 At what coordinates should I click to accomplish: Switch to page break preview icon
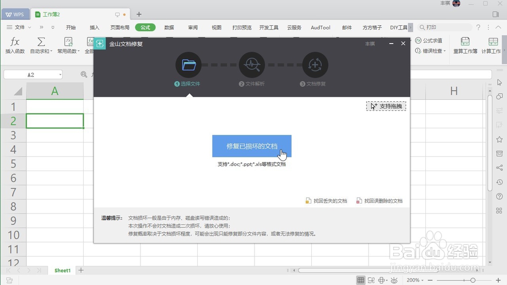point(371,280)
